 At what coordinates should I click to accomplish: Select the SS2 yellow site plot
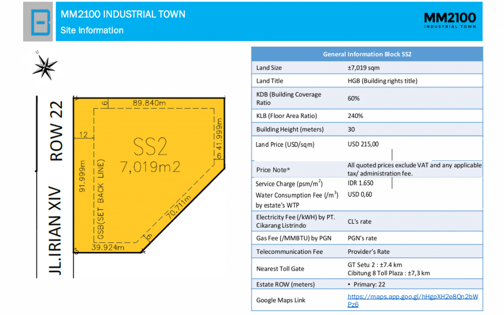(x=149, y=174)
